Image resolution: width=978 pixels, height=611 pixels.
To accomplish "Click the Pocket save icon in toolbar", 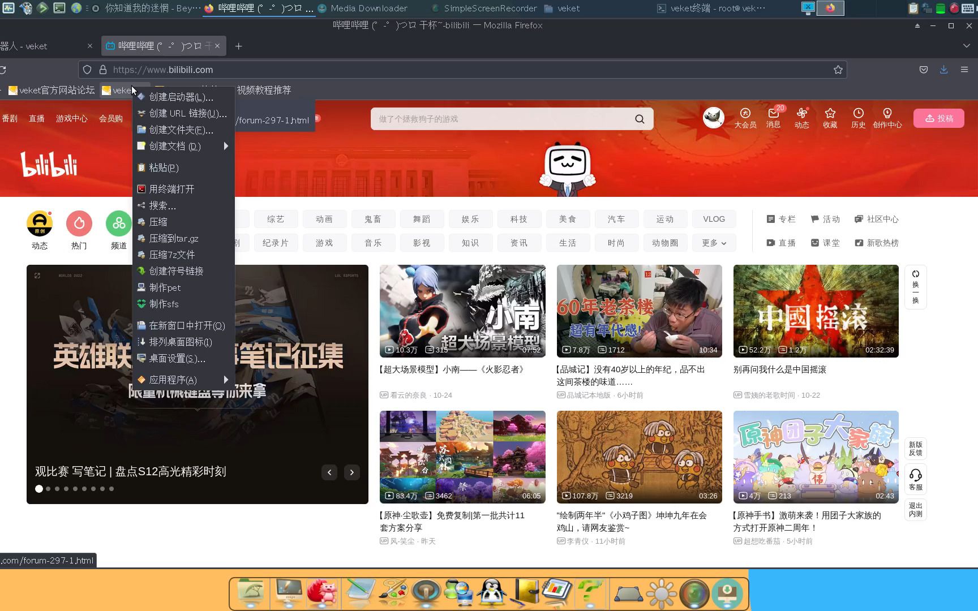I will click(924, 70).
